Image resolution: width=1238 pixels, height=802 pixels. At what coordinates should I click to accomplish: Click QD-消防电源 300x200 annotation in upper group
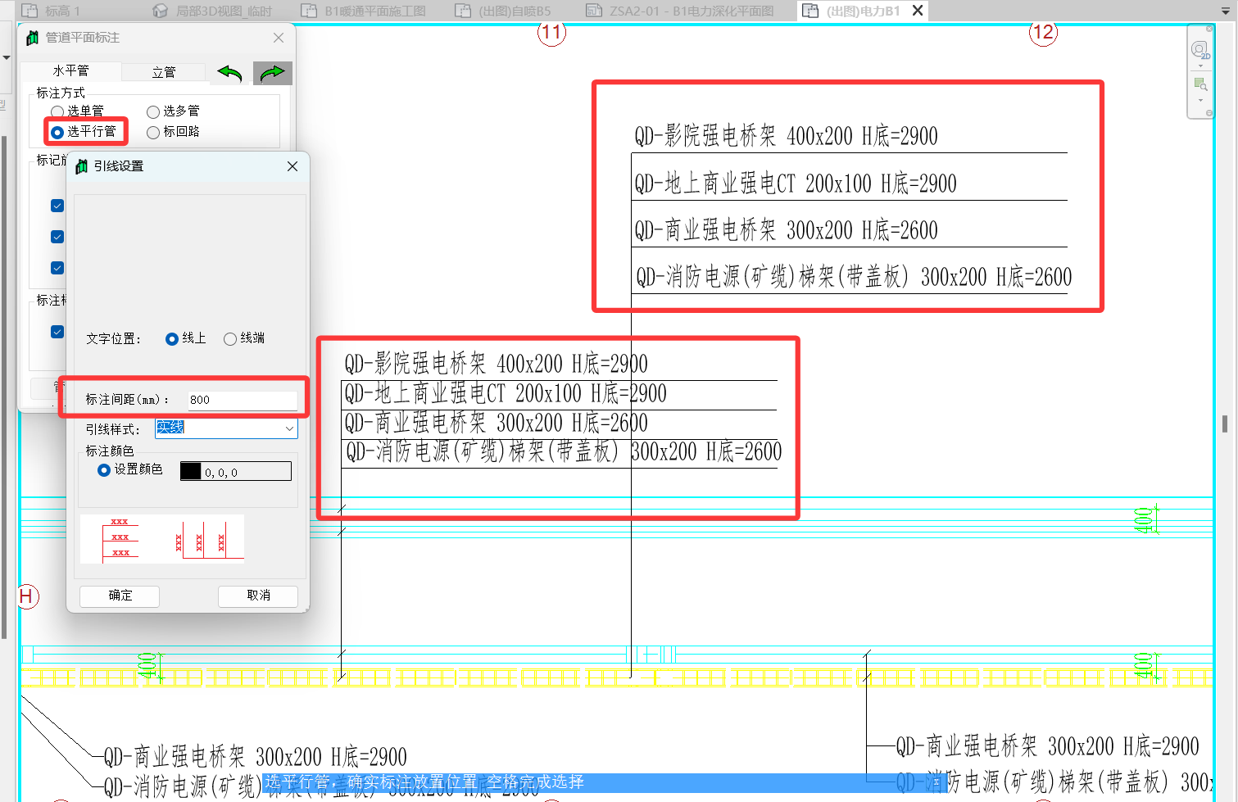click(x=854, y=277)
